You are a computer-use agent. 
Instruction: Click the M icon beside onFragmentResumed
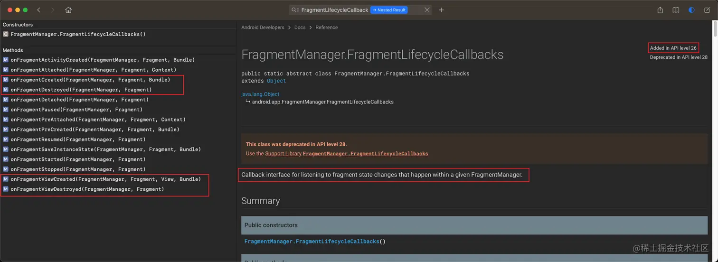[x=6, y=140]
